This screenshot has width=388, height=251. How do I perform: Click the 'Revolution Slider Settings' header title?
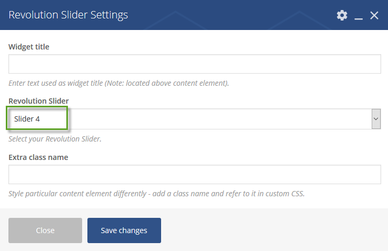tap(68, 15)
